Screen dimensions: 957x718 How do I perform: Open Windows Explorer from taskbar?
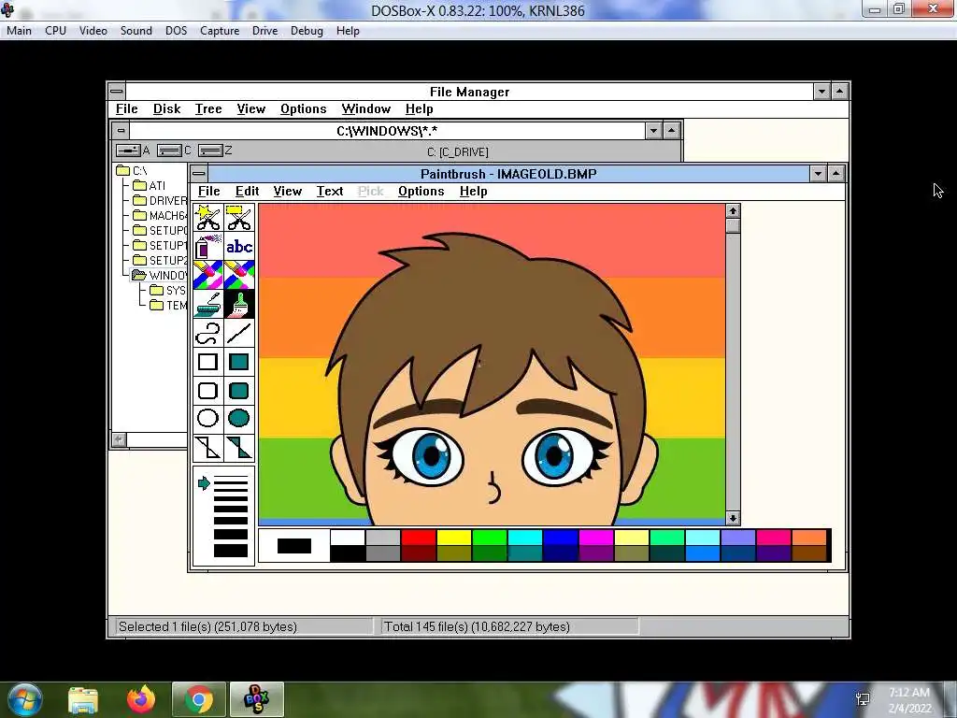(x=82, y=699)
